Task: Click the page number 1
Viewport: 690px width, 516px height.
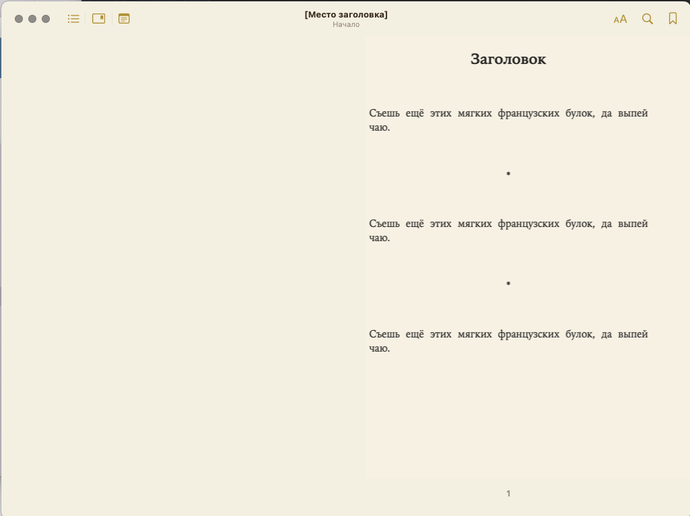Action: [x=508, y=494]
